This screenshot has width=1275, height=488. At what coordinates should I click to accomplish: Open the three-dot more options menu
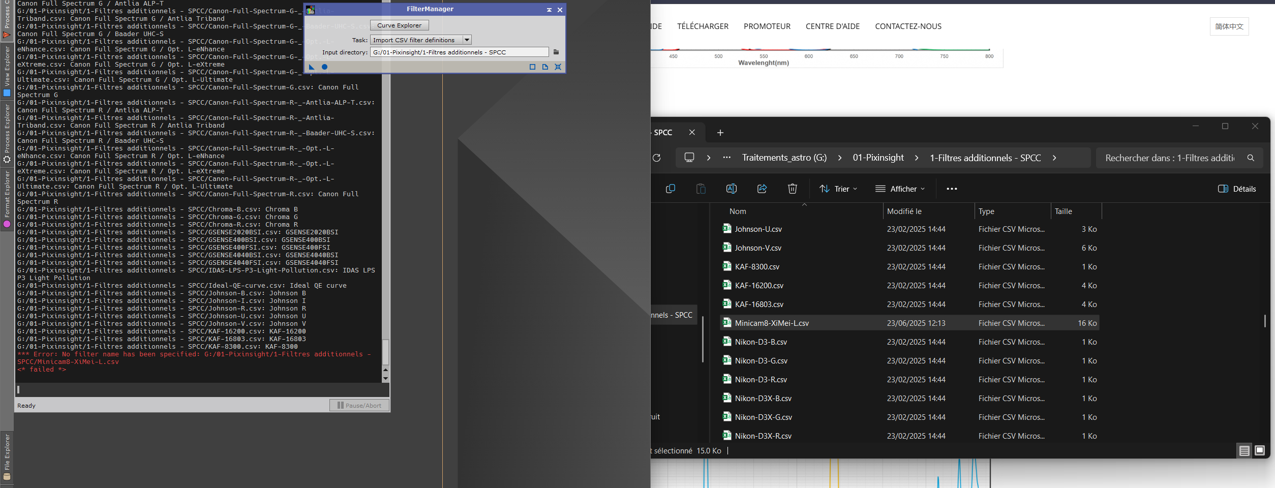click(x=952, y=189)
